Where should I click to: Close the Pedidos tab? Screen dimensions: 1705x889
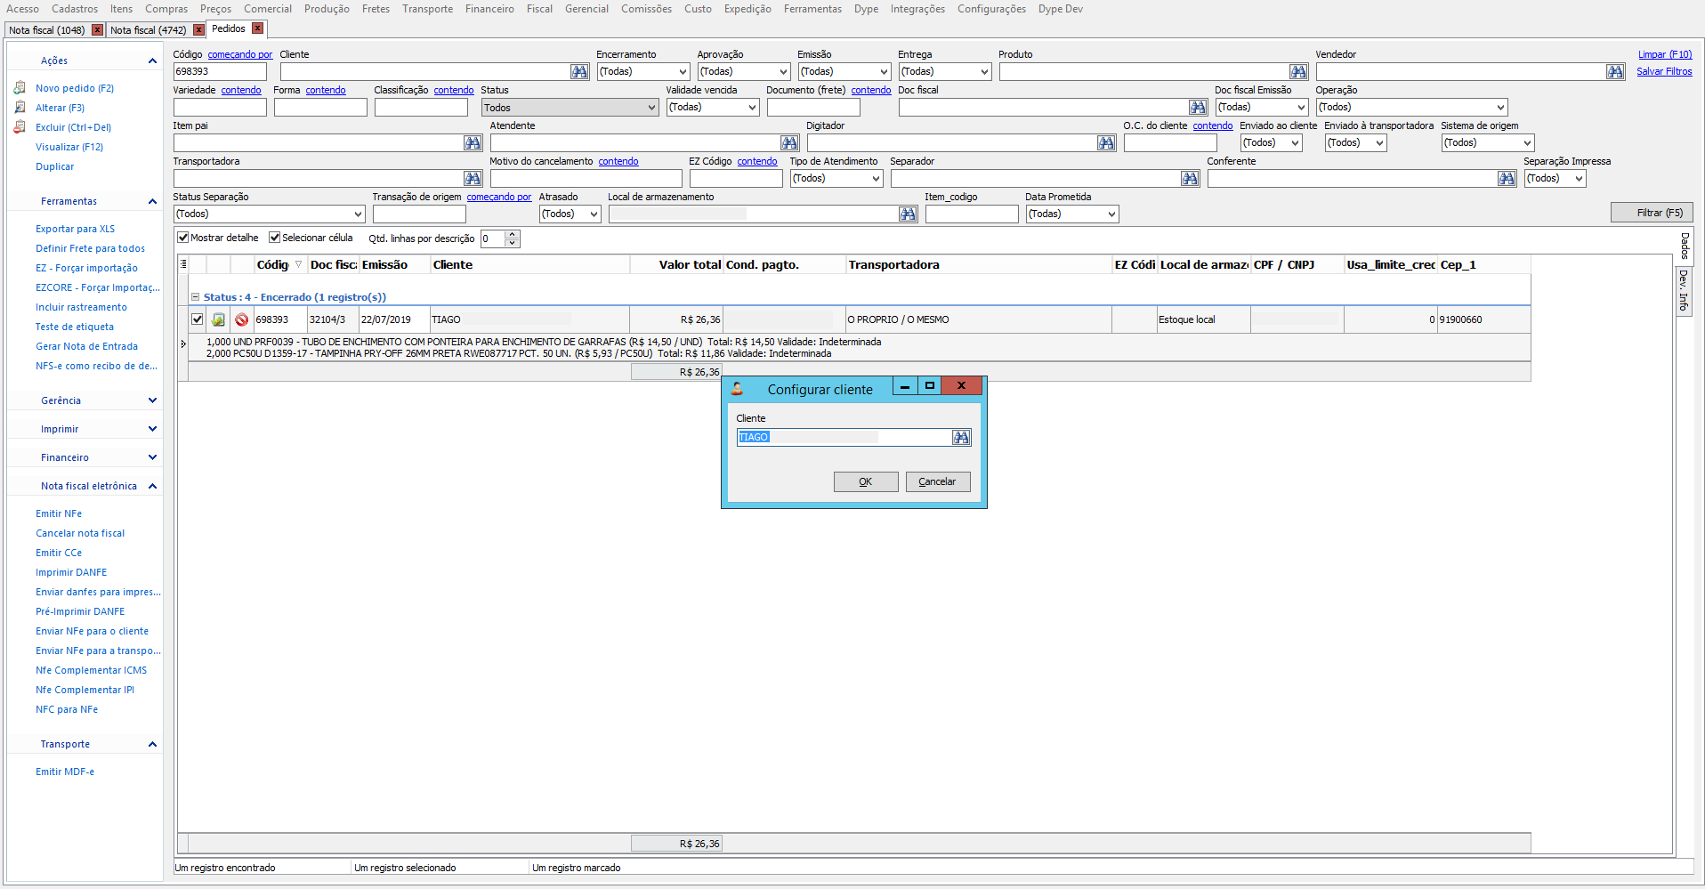pos(257,28)
